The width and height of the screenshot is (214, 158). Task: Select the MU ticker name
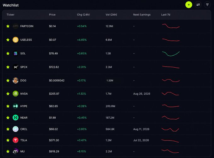(x=23, y=151)
